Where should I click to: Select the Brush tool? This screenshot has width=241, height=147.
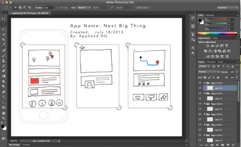click(x=4, y=55)
